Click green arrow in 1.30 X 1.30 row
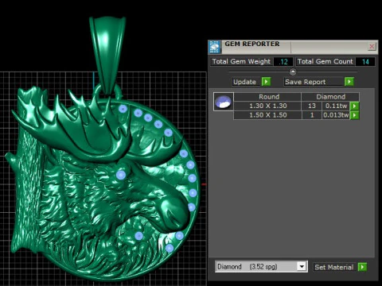The image size is (382, 286). [354, 106]
